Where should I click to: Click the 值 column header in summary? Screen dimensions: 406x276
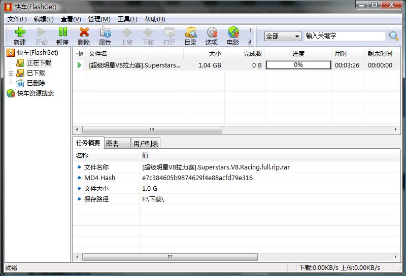point(270,155)
